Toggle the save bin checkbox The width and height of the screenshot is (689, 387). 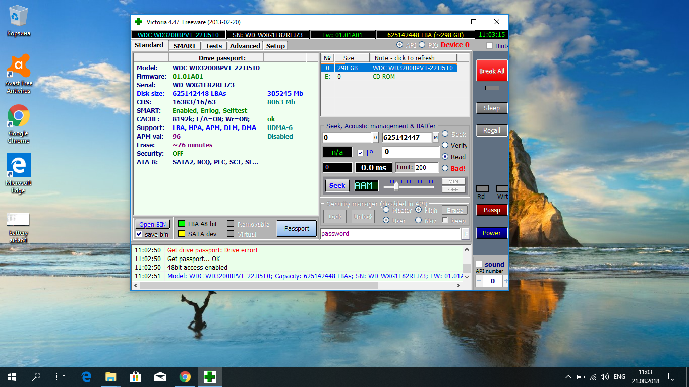click(139, 234)
